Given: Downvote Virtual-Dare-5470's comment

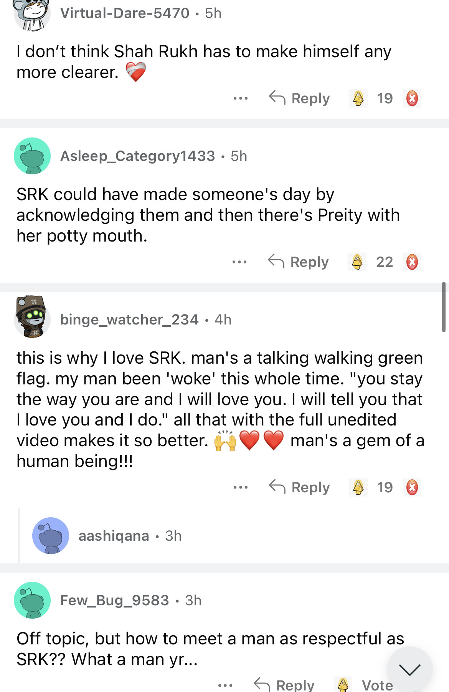Looking at the screenshot, I should click(412, 98).
